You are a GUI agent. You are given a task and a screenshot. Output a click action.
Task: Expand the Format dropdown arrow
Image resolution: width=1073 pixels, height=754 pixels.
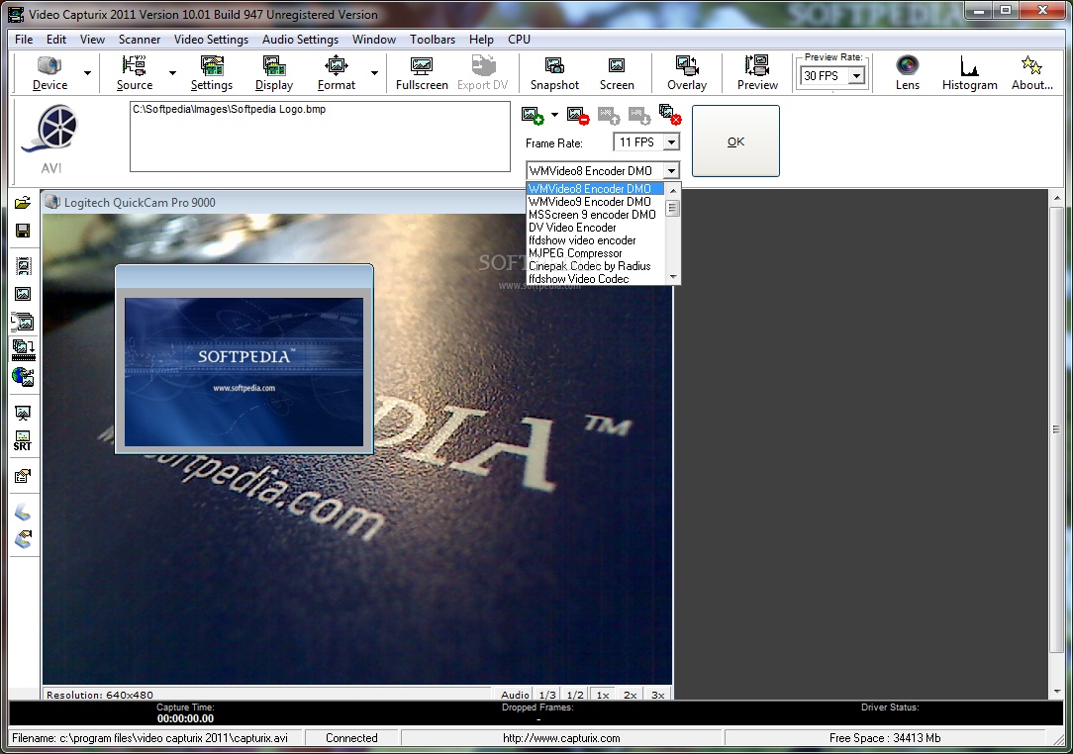pos(374,73)
